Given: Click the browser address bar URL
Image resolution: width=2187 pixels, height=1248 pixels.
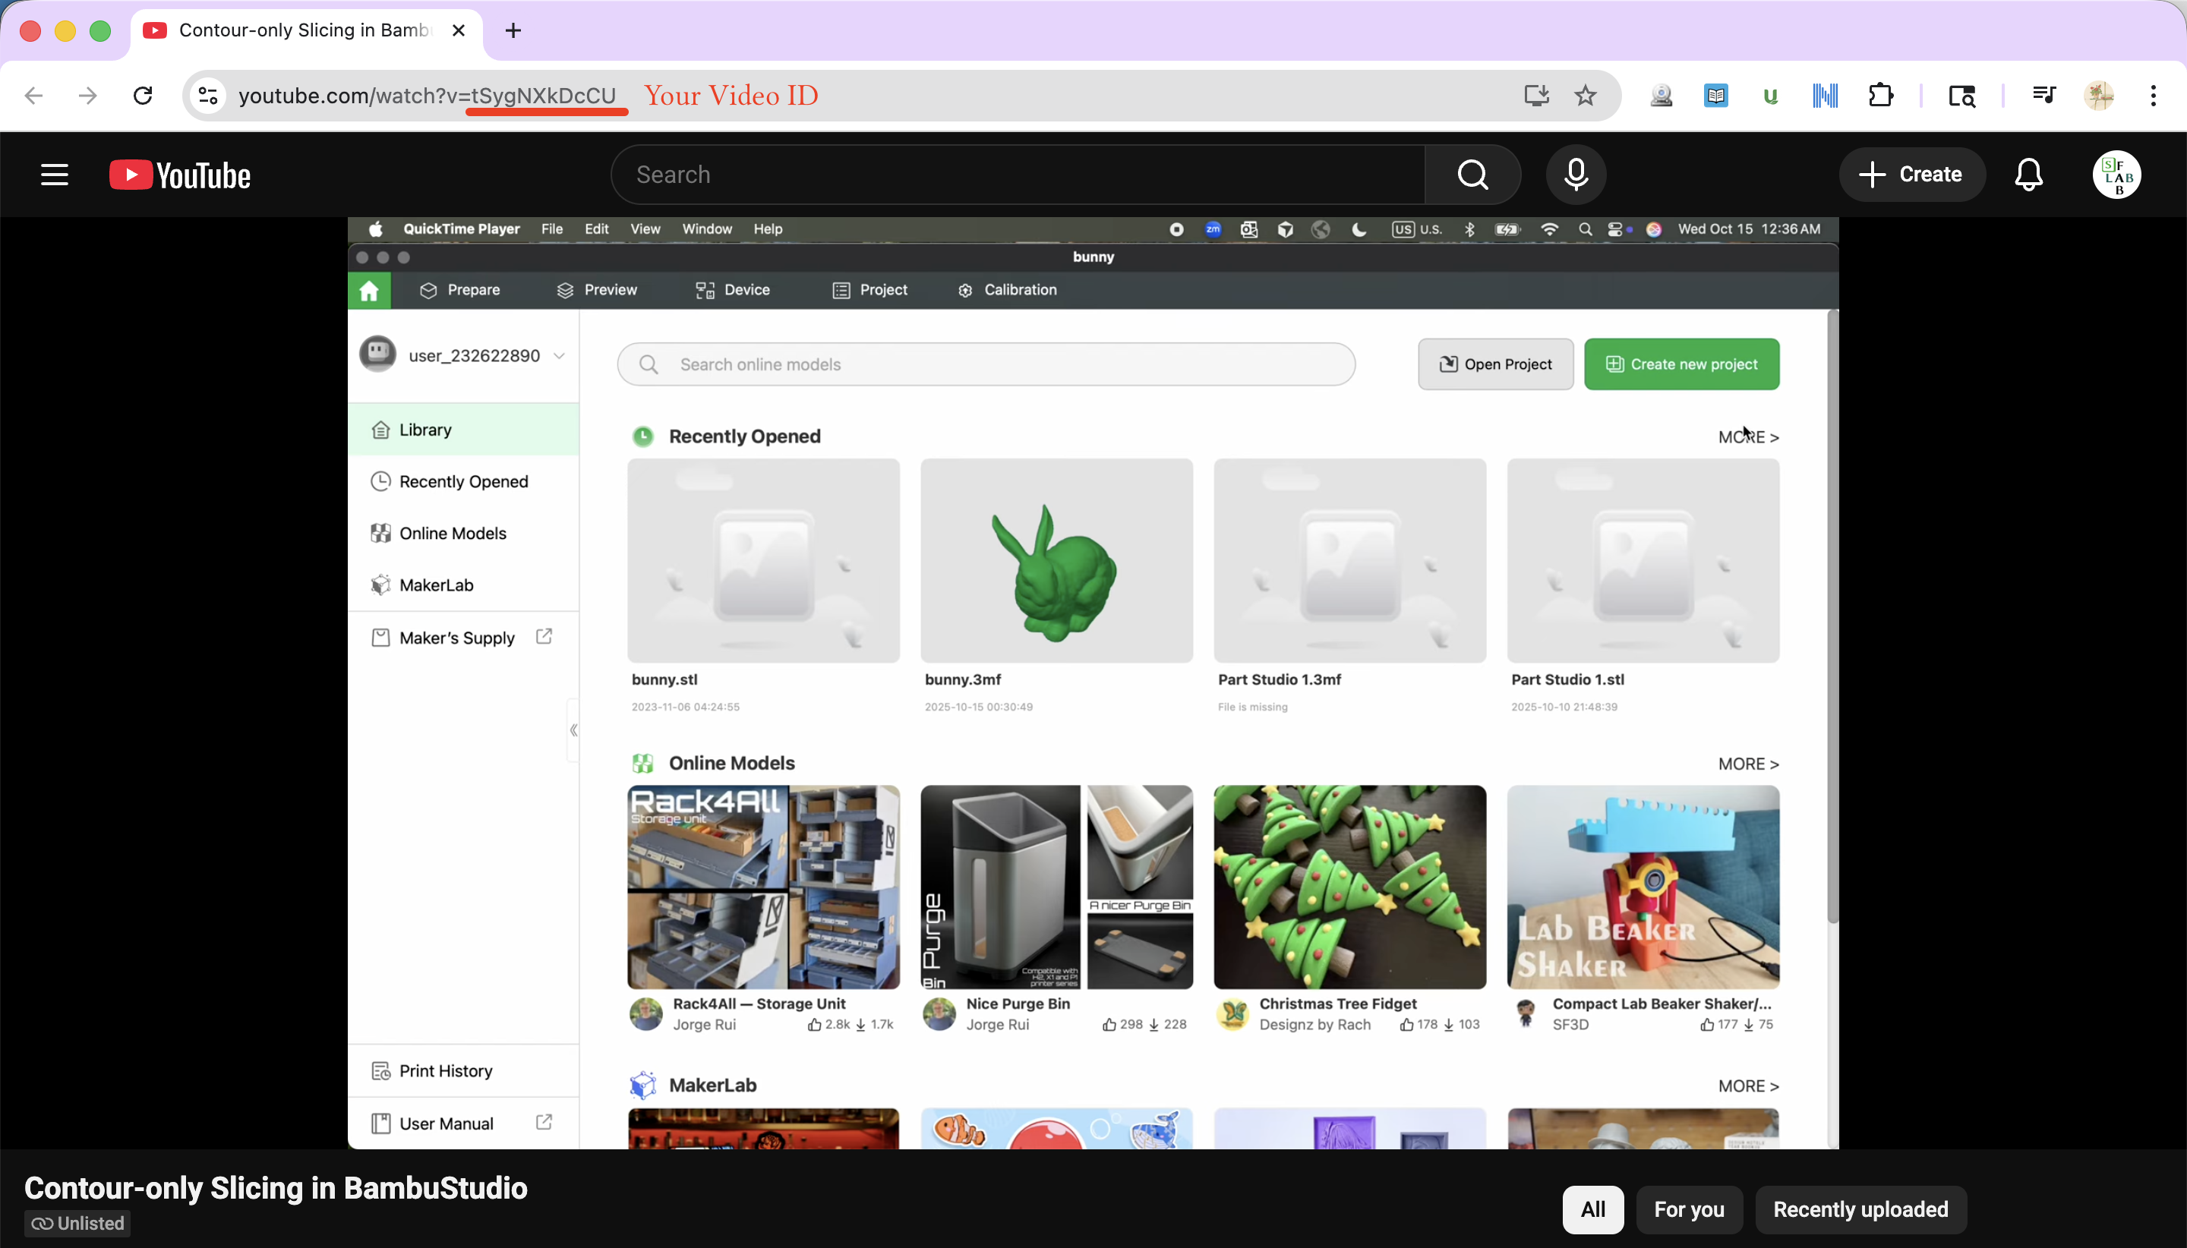Looking at the screenshot, I should click(x=427, y=95).
